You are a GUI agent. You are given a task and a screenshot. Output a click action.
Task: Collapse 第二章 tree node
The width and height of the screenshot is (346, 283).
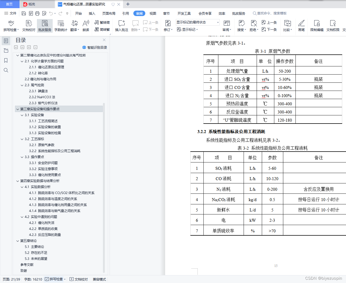click(18, 55)
